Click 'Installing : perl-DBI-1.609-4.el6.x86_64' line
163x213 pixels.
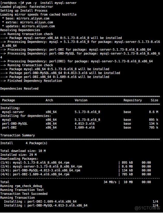[x=40, y=202]
